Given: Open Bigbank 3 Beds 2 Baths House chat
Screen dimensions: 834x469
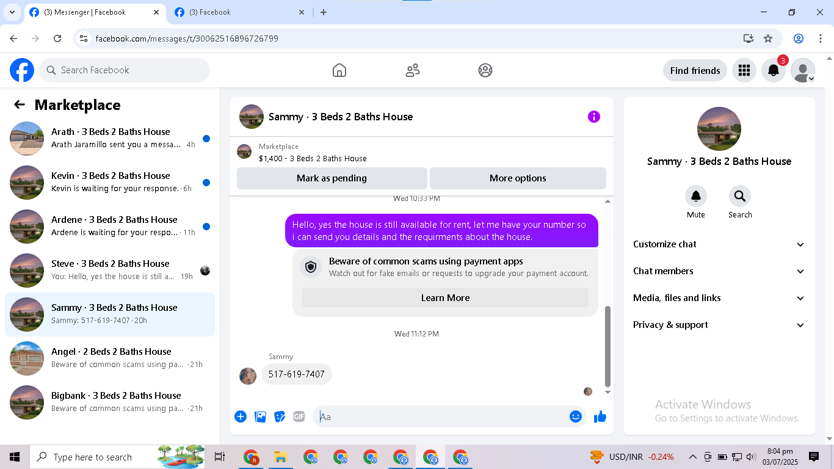Looking at the screenshot, I should coord(110,402).
